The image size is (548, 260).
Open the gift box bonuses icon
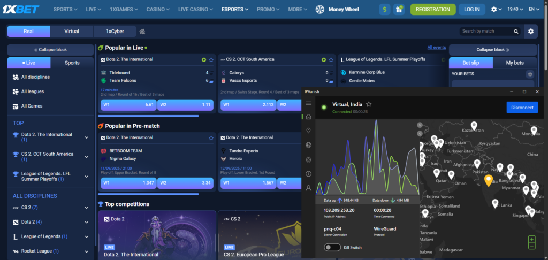(x=399, y=10)
